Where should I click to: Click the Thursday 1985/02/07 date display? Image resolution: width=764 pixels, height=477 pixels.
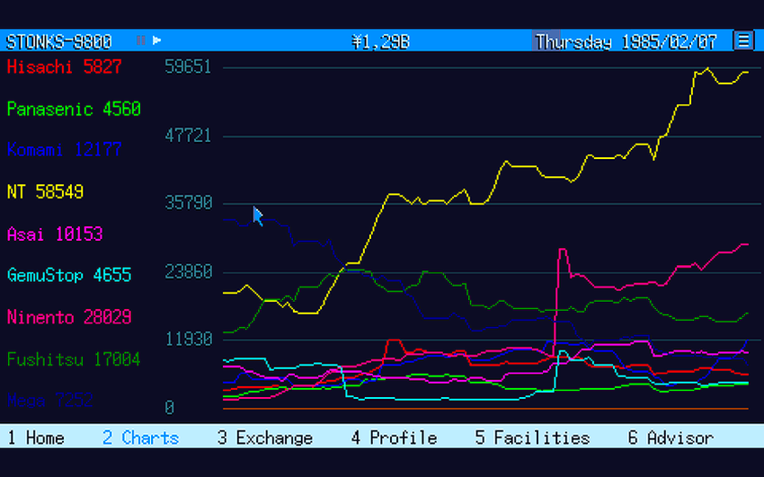coord(626,41)
